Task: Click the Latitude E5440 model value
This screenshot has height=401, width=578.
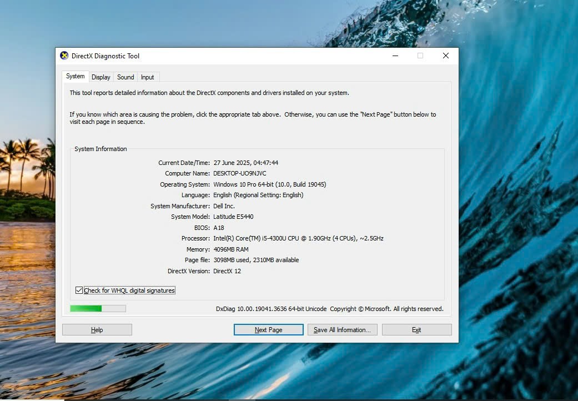Action: point(233,217)
